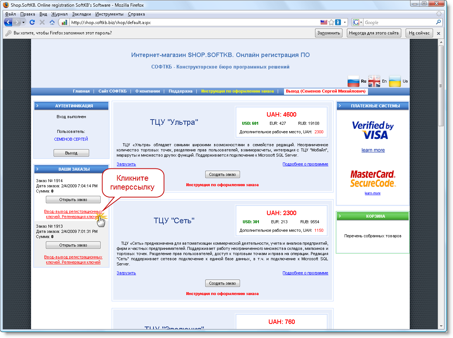Click the browser Forward arrow
The height and width of the screenshot is (338, 453).
pyautogui.click(x=17, y=22)
